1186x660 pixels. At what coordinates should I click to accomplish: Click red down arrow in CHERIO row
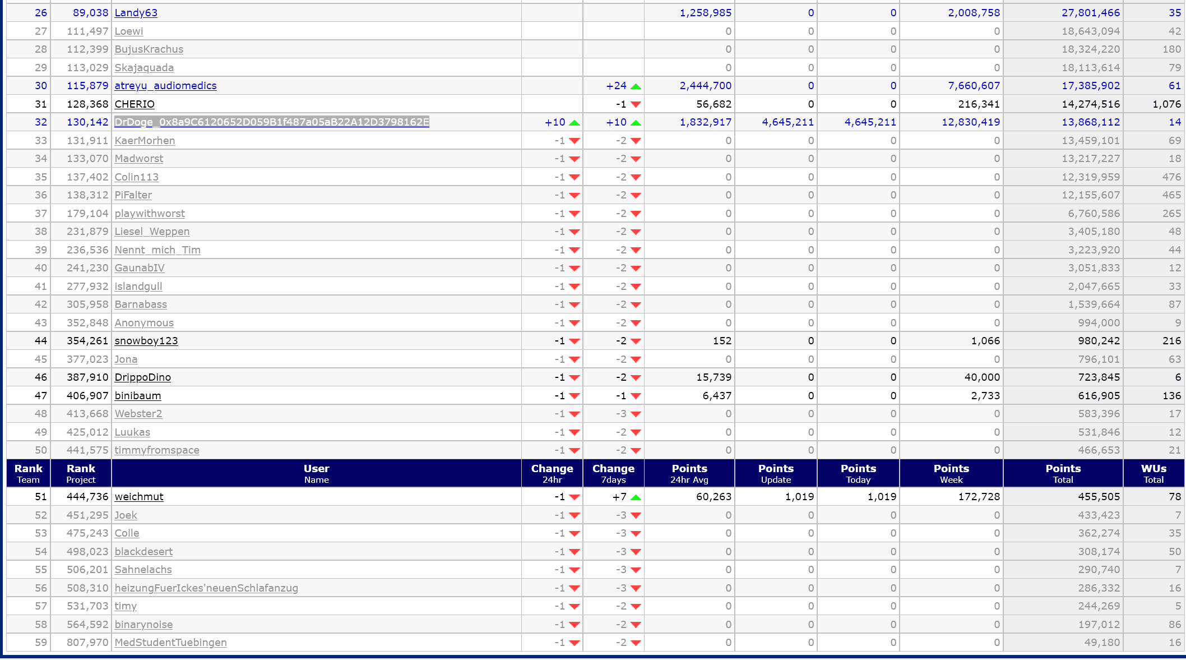pos(636,105)
